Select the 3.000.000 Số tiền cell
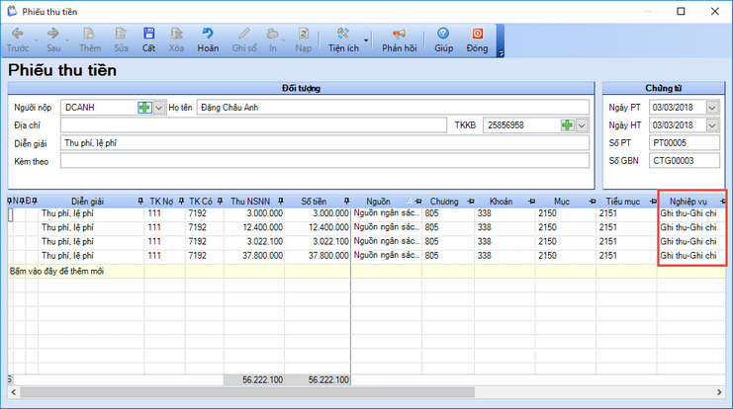This screenshot has height=409, width=733. tap(318, 213)
